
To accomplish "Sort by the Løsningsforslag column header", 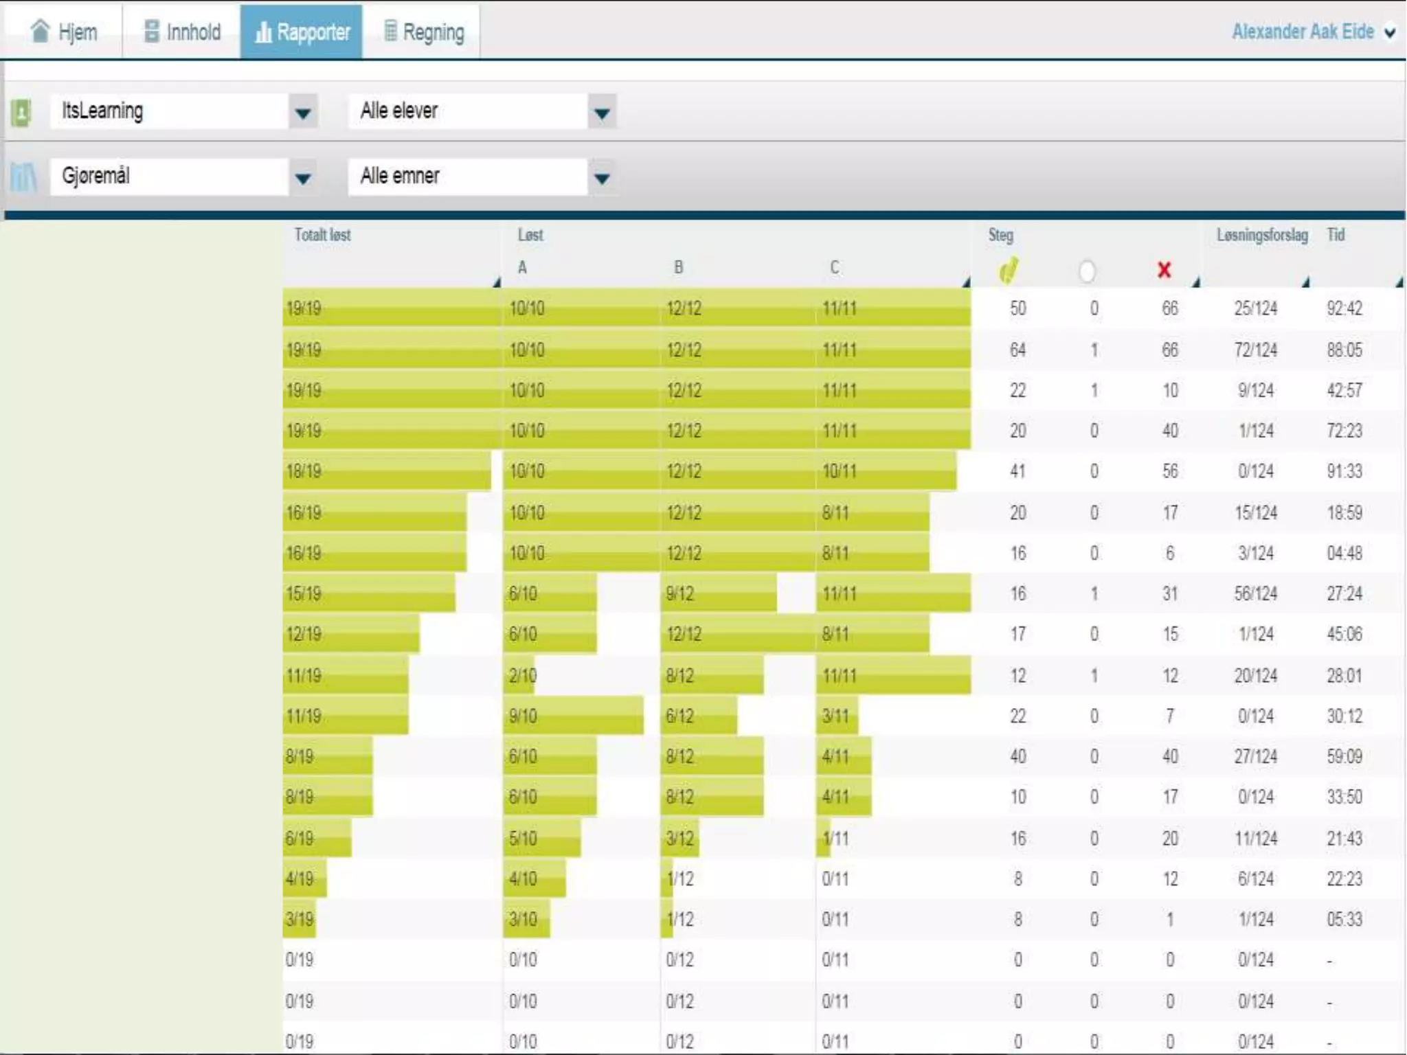I will (1262, 235).
